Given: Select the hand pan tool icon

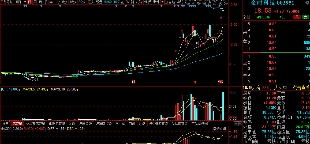Looking at the screenshot, I should [x=210, y=3].
